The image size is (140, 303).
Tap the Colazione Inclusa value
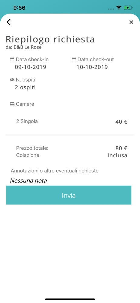click(117, 155)
